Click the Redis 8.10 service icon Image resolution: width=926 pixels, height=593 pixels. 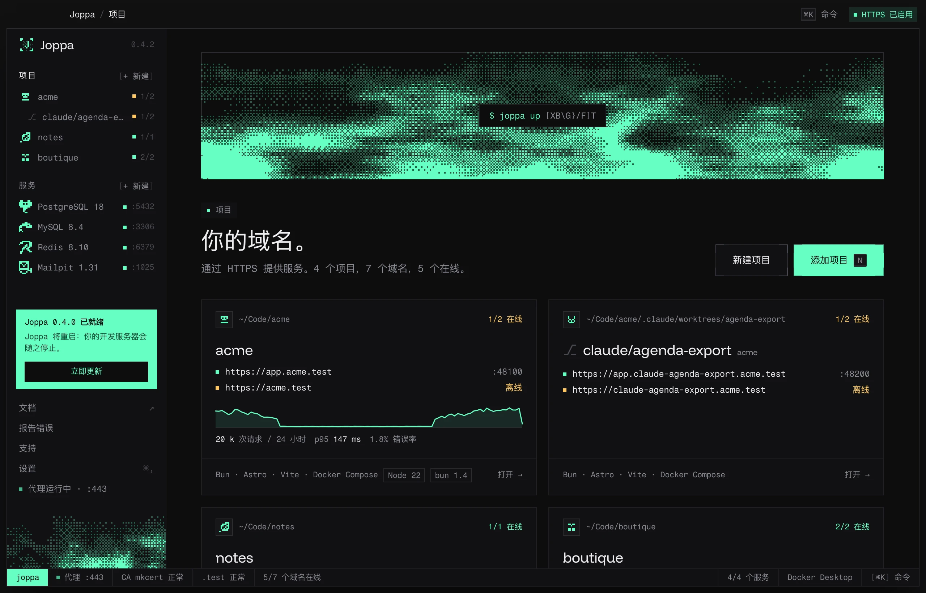point(25,247)
